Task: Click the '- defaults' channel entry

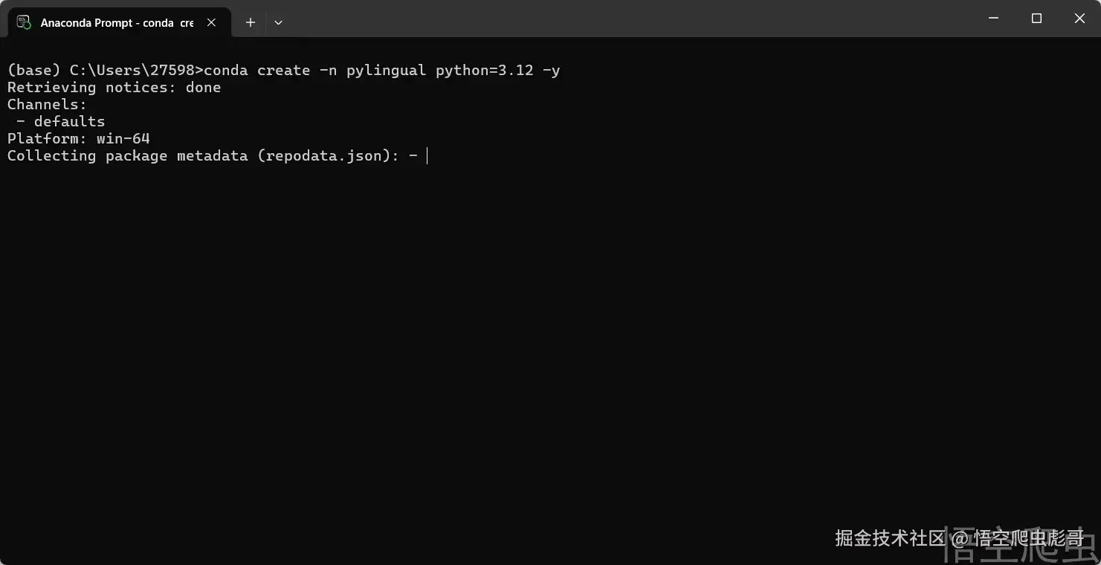Action: 61,122
